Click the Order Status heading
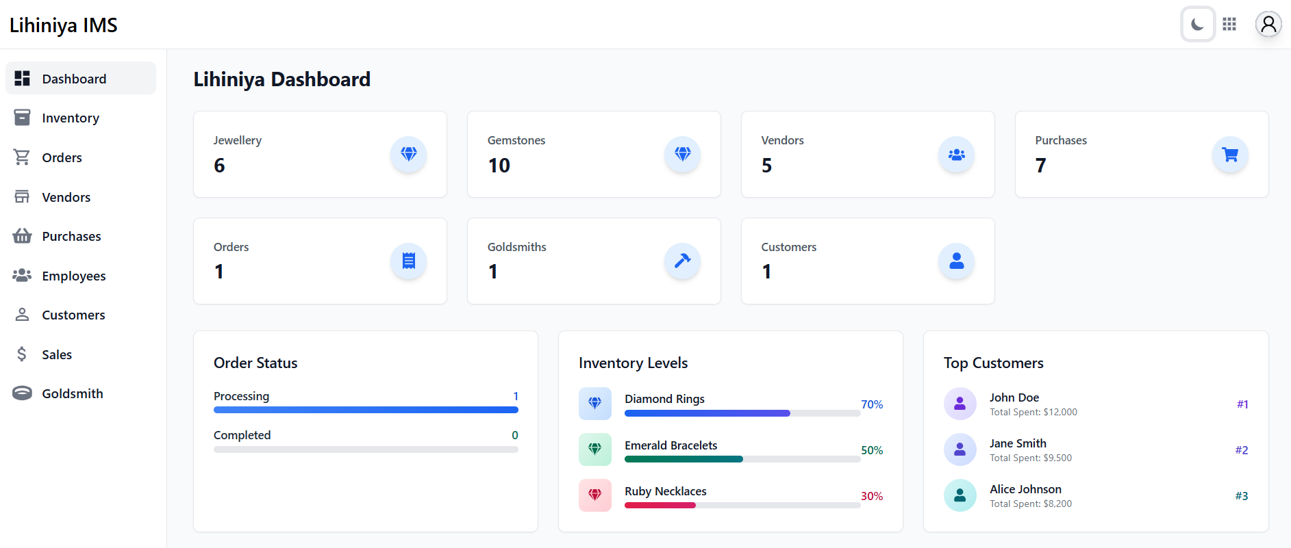The width and height of the screenshot is (1291, 548). coord(255,363)
